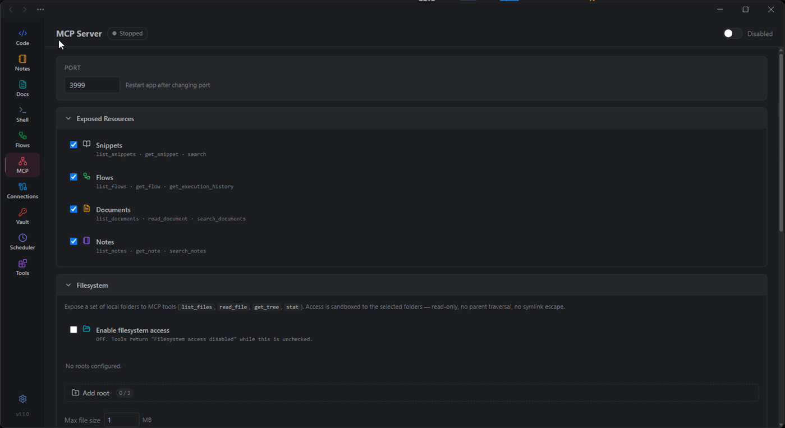Click the back navigation arrow

(x=11, y=10)
